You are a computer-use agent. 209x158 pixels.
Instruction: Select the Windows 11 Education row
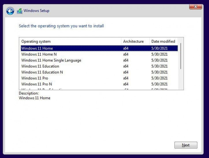99,66
